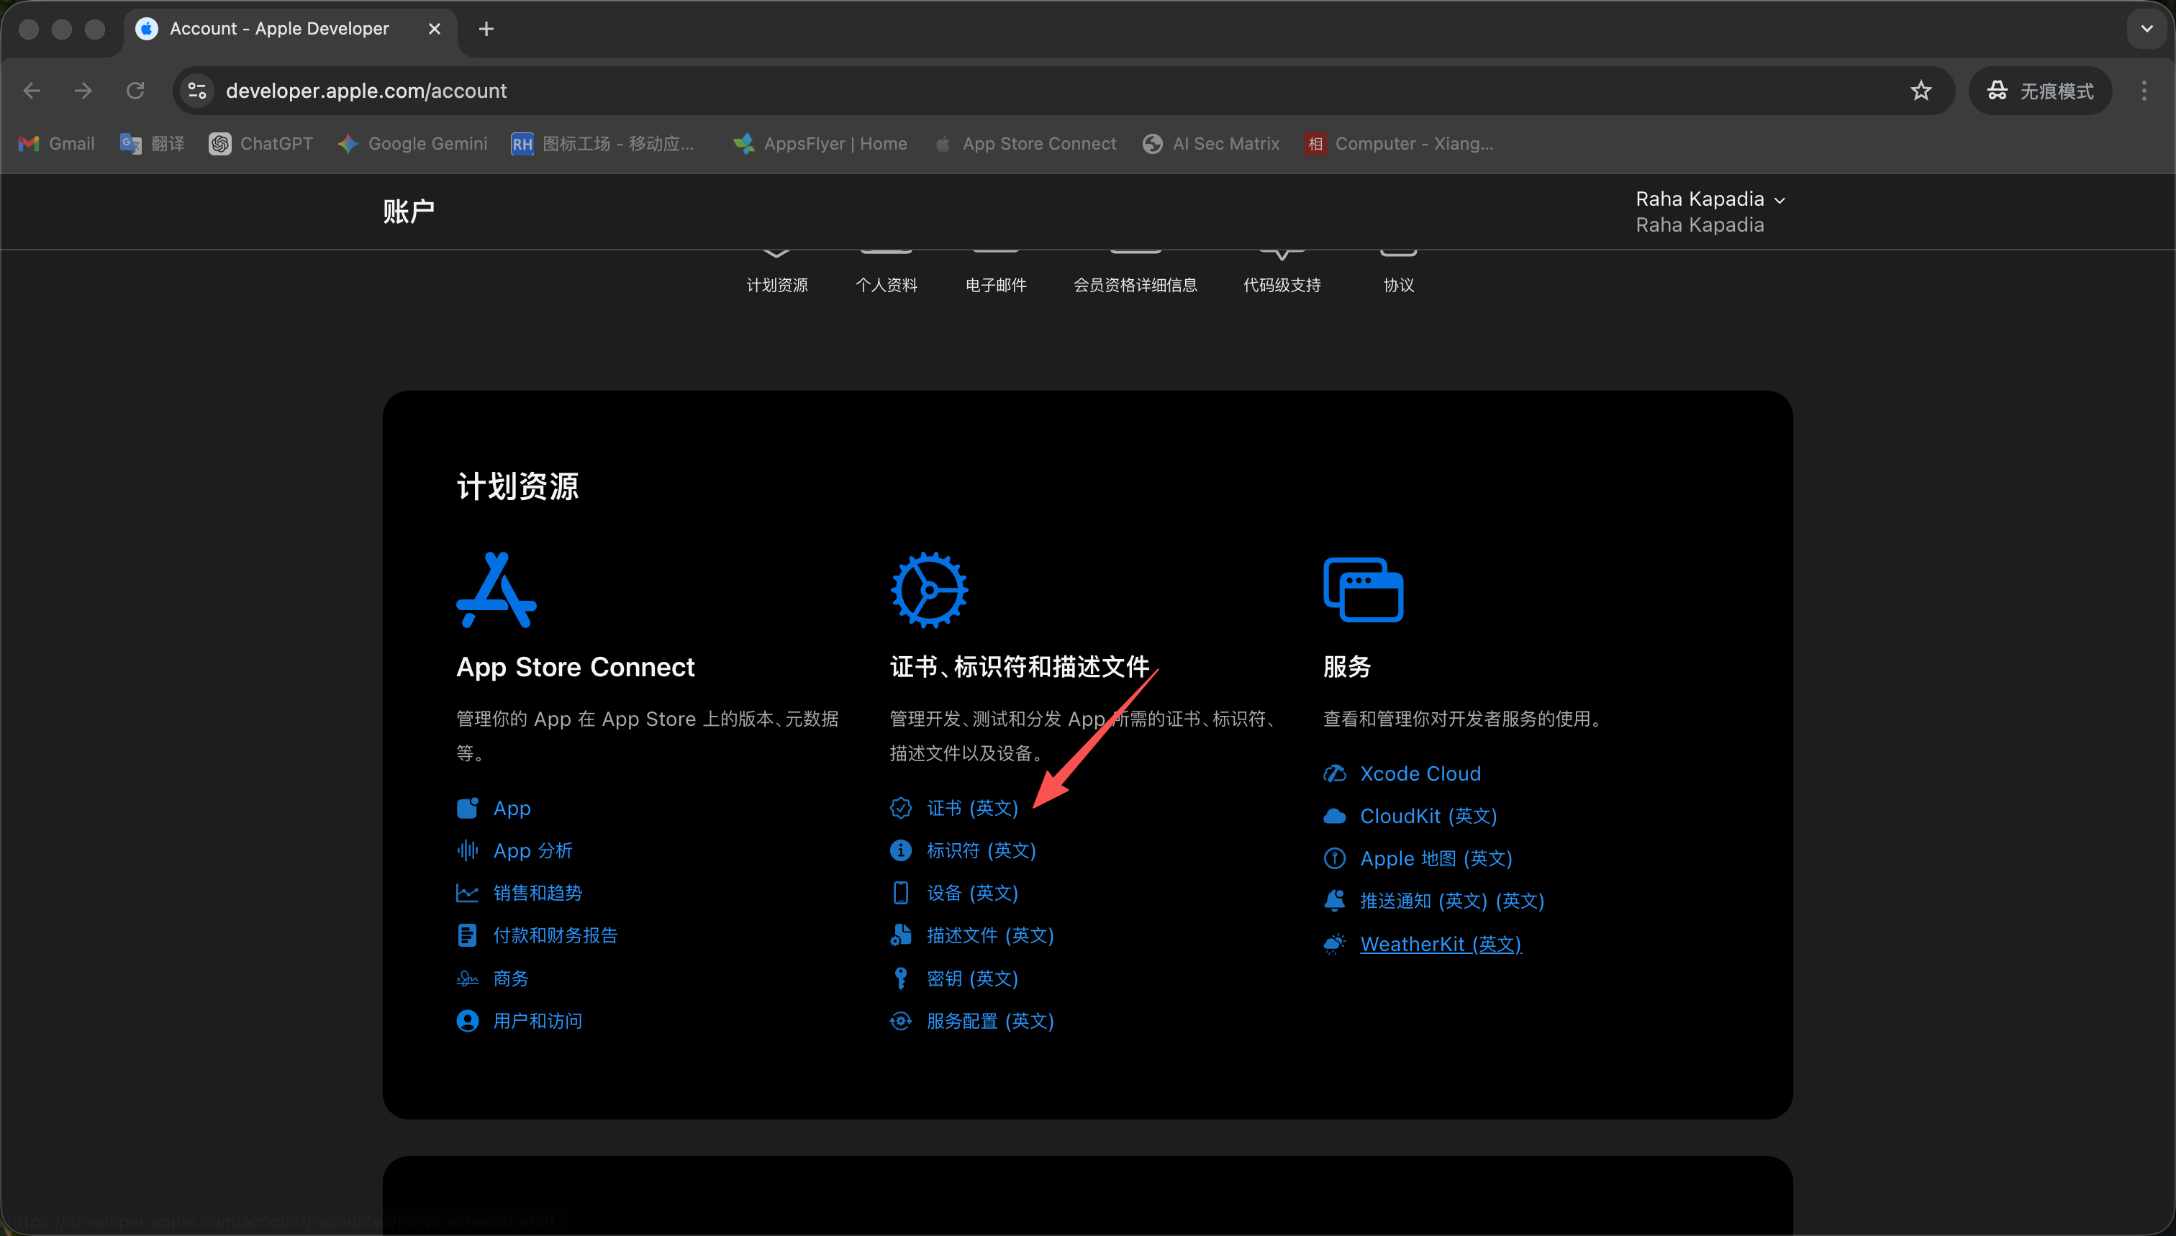Open the 标识符 (英文) link

click(981, 850)
